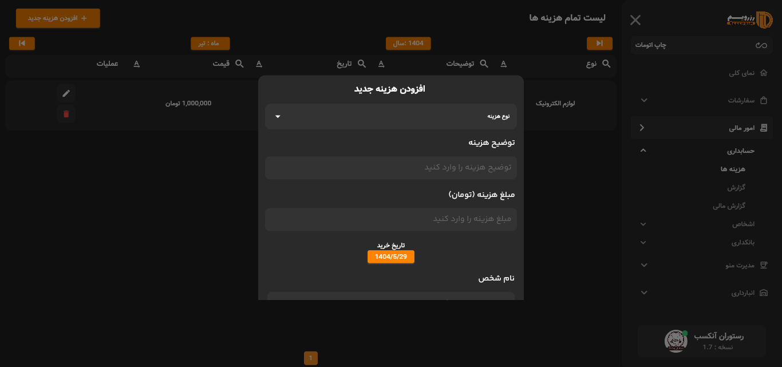Click the underlined A icon beside عملیات header
782x367 pixels.
(x=136, y=64)
